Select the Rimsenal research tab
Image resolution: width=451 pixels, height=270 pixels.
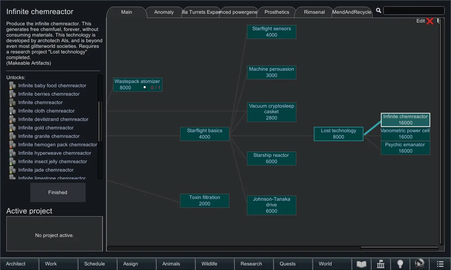click(x=314, y=12)
